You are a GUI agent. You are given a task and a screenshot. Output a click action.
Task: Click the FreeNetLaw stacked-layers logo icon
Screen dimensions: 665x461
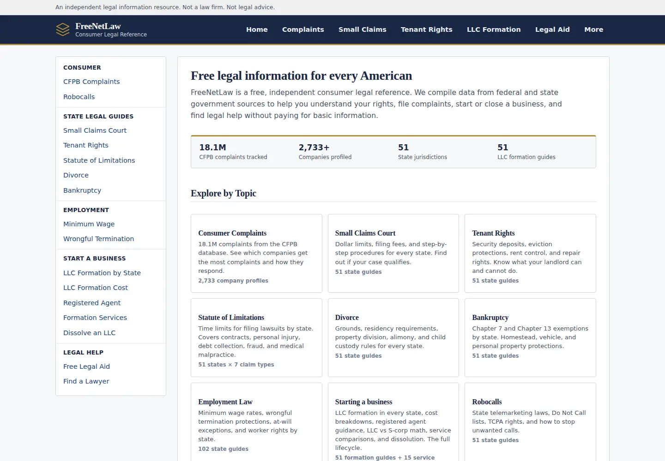click(63, 30)
